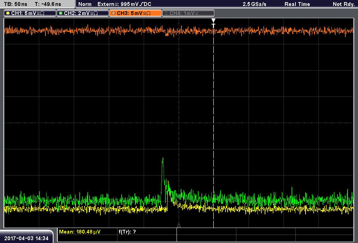358x243 pixels.
Task: Click the 2017-04-03 14:34 date and time display
Action: click(x=27, y=238)
